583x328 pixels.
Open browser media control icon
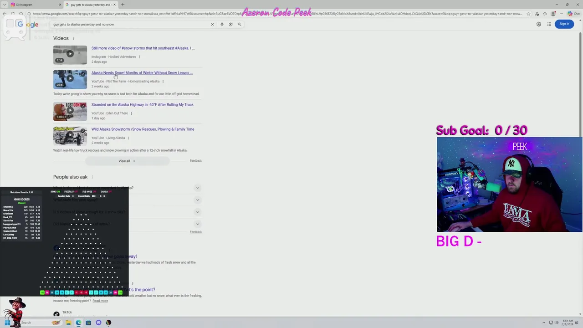click(x=537, y=14)
